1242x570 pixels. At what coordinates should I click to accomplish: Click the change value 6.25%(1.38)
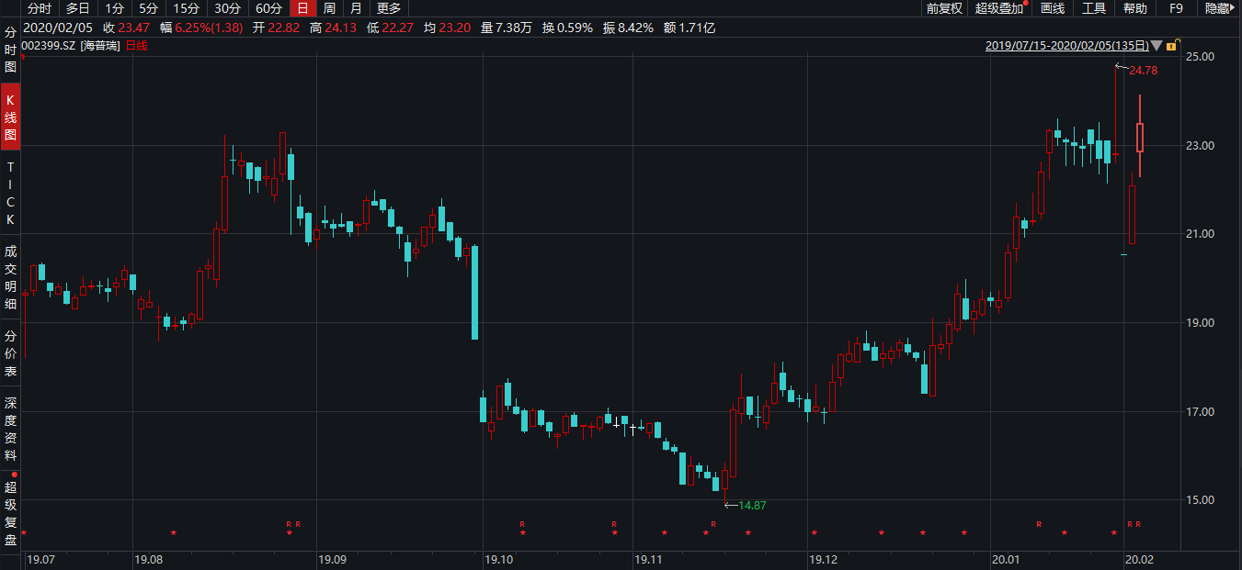click(x=209, y=28)
